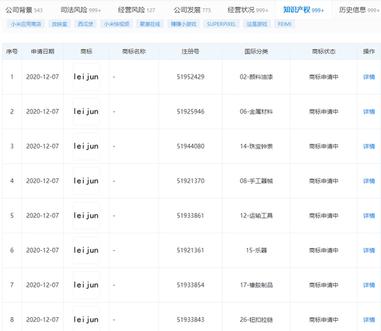
Task: Click leijun trademark image in row 6
Action: tap(87, 250)
